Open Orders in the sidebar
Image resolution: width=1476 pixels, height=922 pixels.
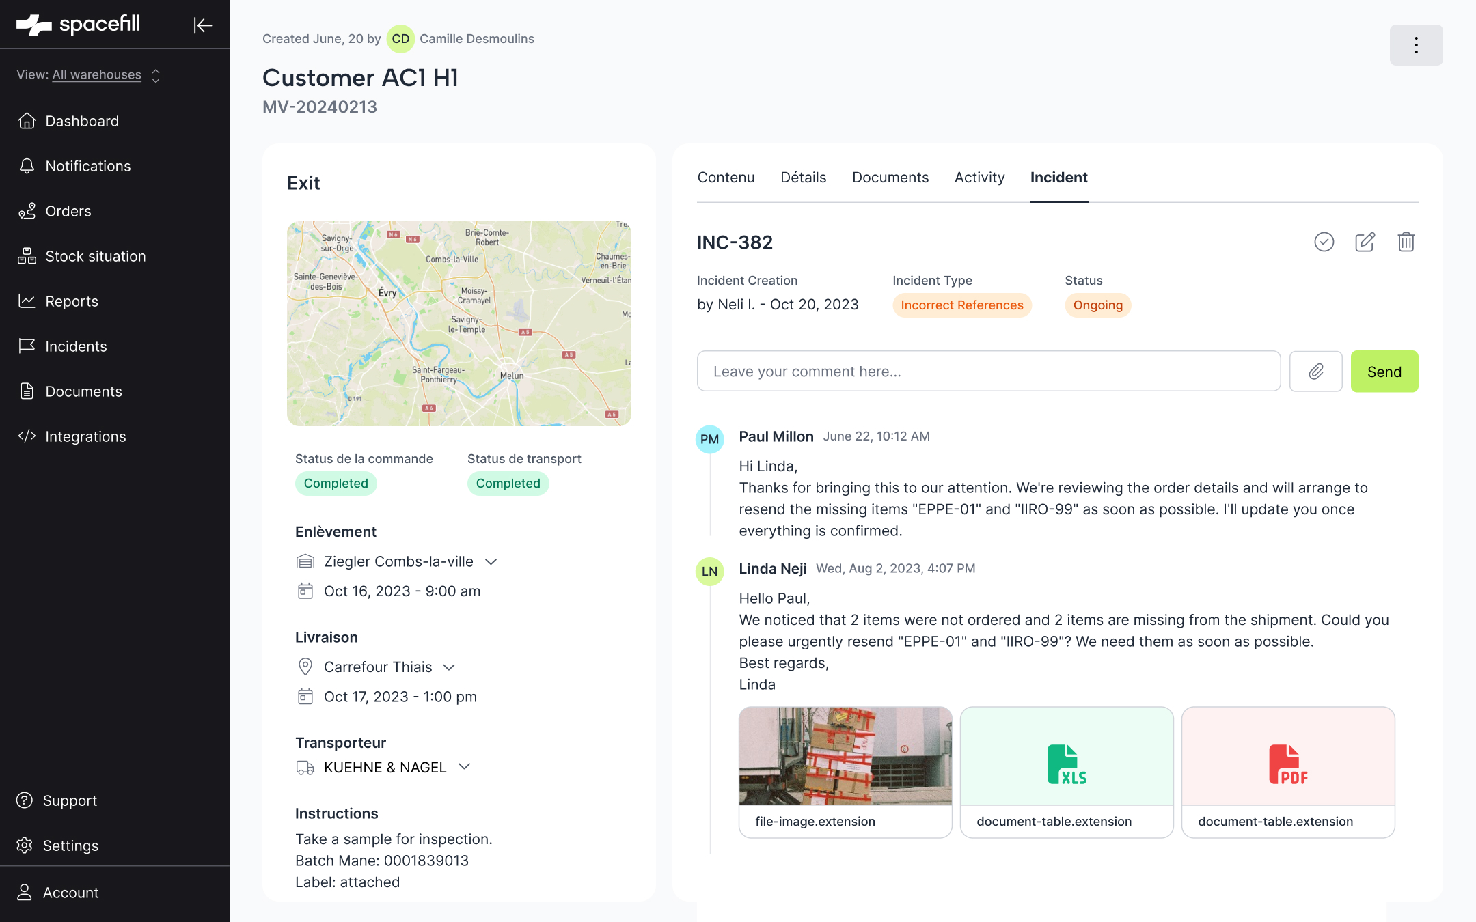(68, 211)
